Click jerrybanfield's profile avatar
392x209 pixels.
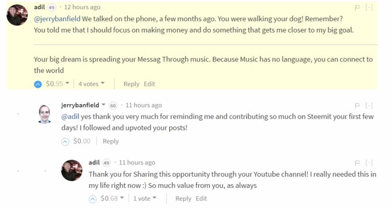45,114
